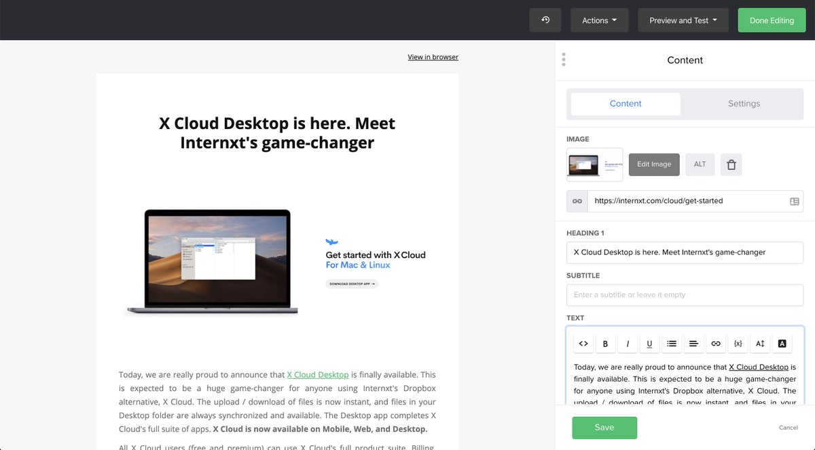
Task: Toggle bold formatting in the text toolbar
Action: (605, 343)
